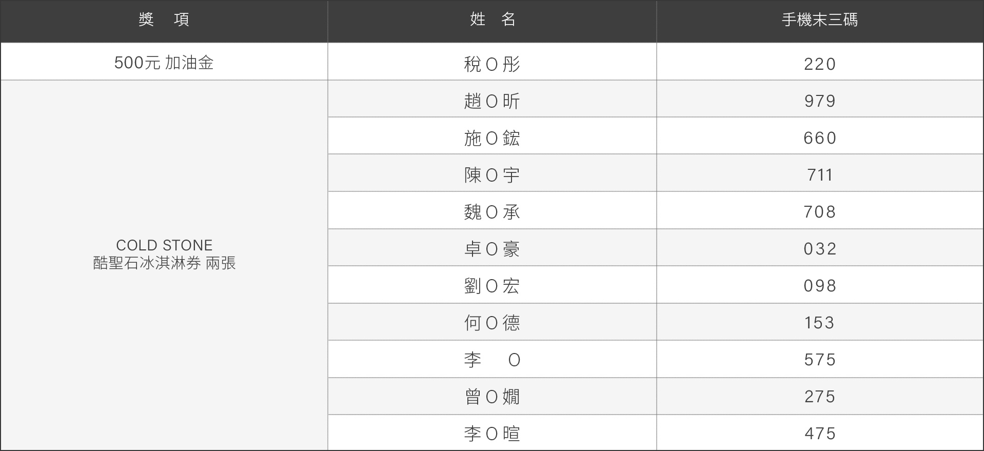Viewport: 984px width, 451px height.
Task: Select winner name 劉O宏
Action: (x=492, y=286)
